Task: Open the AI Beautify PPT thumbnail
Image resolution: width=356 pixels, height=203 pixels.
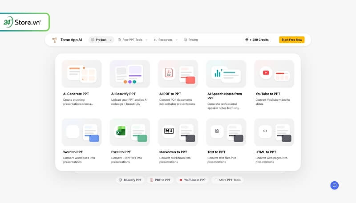Action: [130, 74]
